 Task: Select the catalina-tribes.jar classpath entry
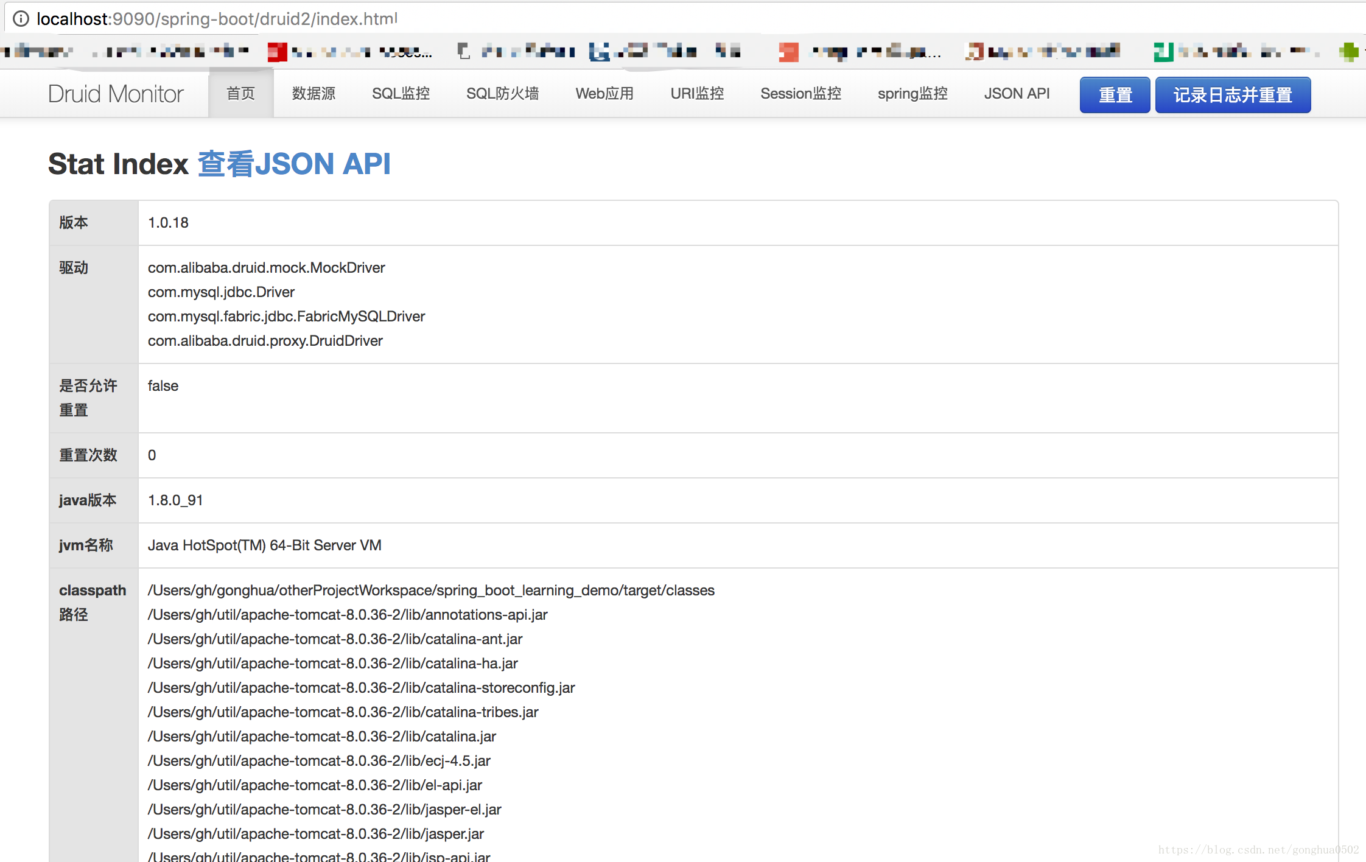[x=343, y=712]
